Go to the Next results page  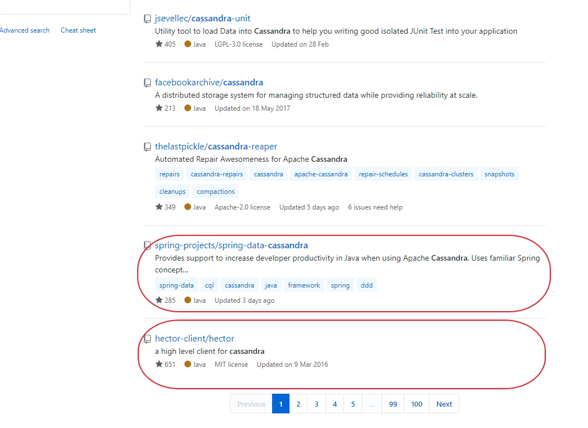(x=444, y=404)
